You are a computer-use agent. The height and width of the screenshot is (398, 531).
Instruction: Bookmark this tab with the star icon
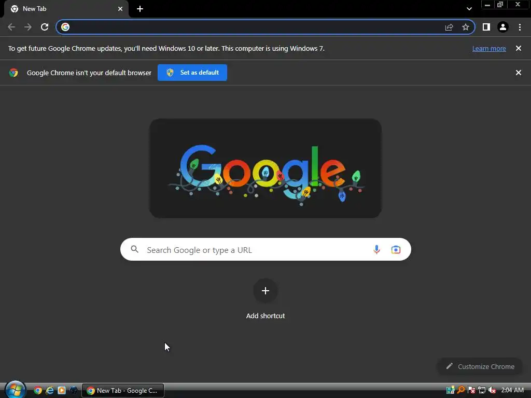466,27
